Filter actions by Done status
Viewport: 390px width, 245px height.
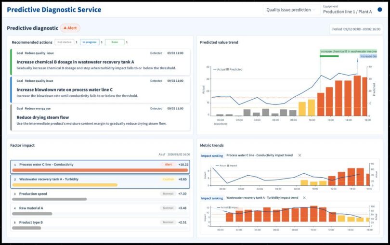click(115, 42)
